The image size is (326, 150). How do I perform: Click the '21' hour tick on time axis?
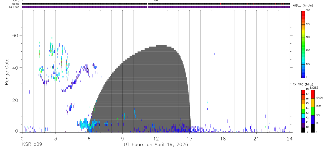tap(256, 139)
